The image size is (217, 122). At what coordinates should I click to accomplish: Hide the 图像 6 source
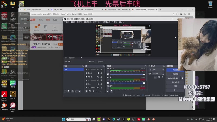pyautogui.click(x=98, y=73)
